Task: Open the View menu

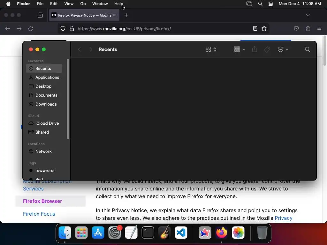Action: 69,4
